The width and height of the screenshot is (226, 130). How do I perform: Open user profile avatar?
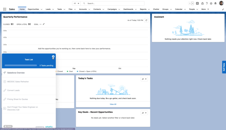click(221, 3)
